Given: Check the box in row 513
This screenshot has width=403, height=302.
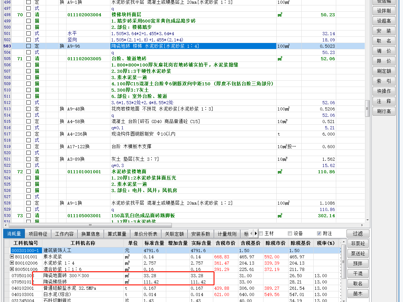Looking at the screenshot, I should (29, 109).
